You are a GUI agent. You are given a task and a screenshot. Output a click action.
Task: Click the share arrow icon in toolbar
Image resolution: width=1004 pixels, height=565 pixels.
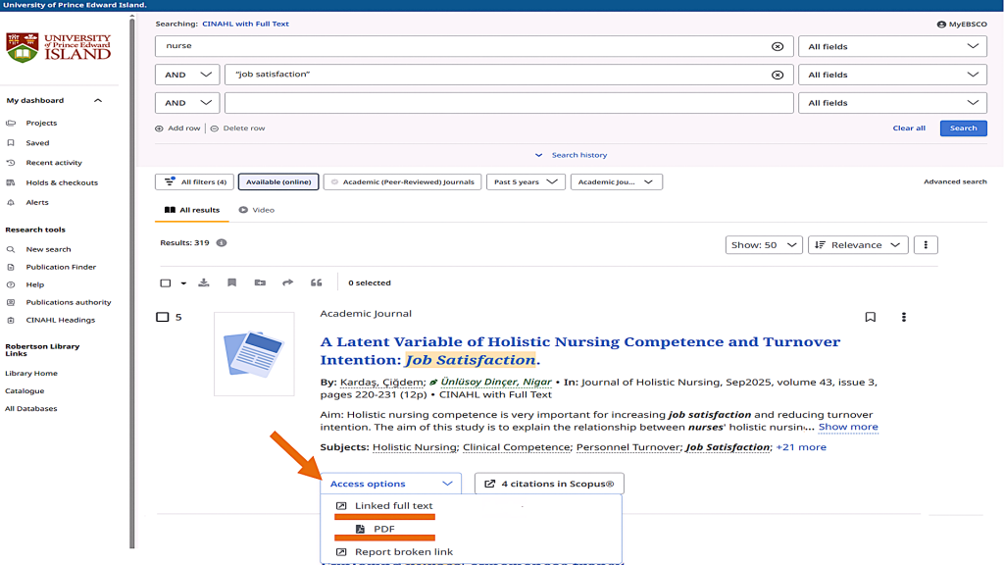coord(287,282)
